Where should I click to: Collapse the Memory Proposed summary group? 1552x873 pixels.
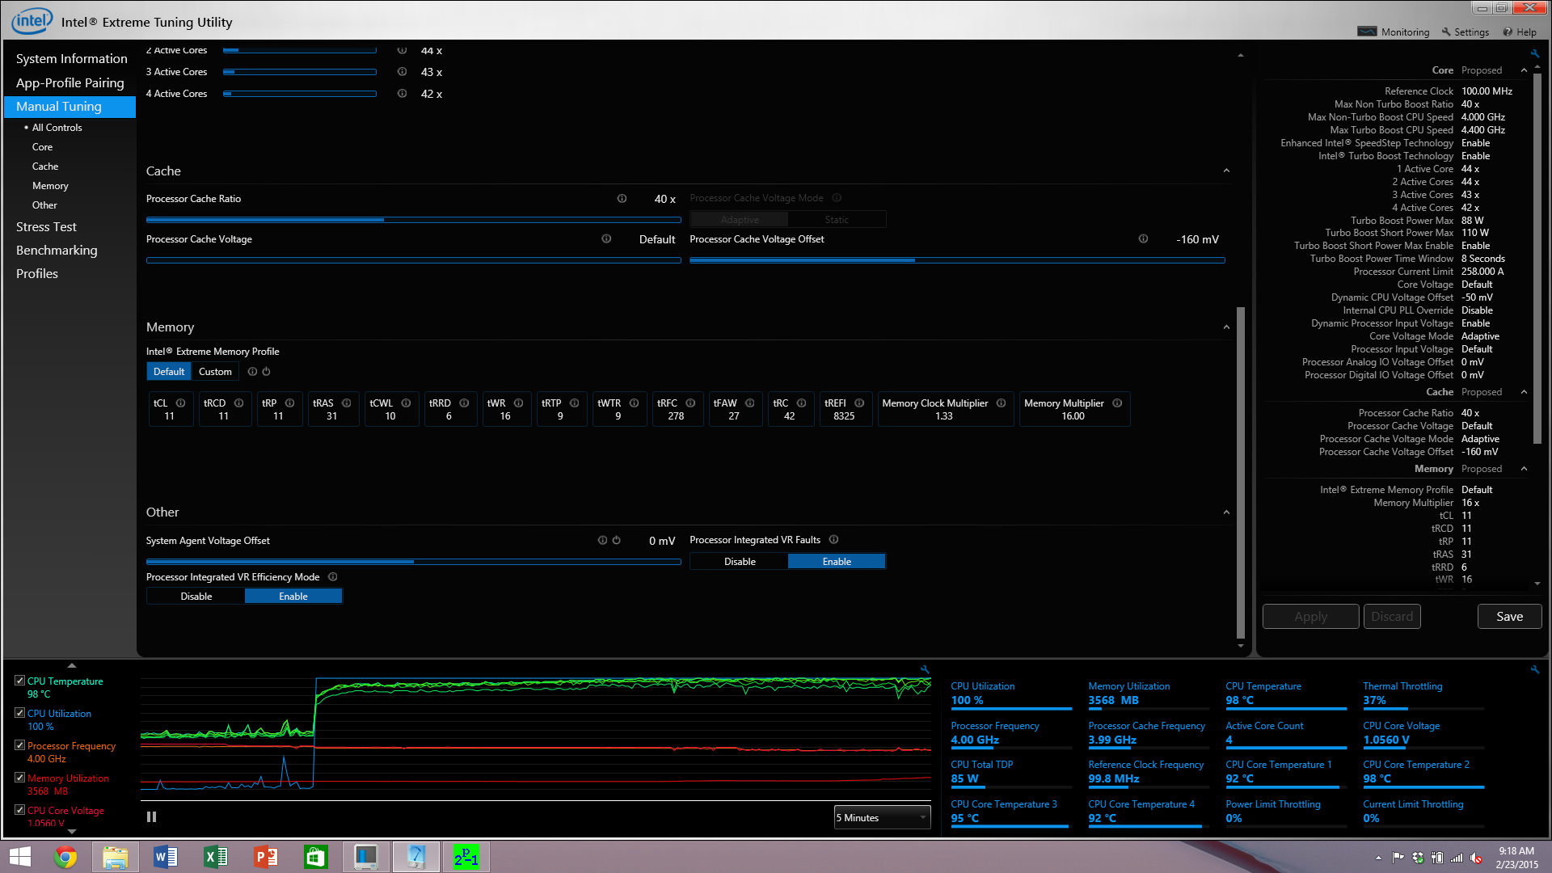point(1524,469)
